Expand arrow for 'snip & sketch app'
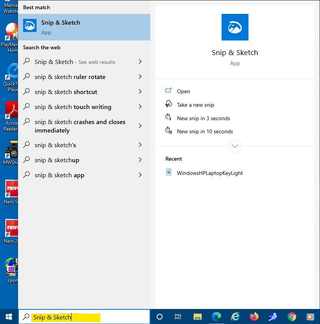The image size is (320, 324). 140,175
